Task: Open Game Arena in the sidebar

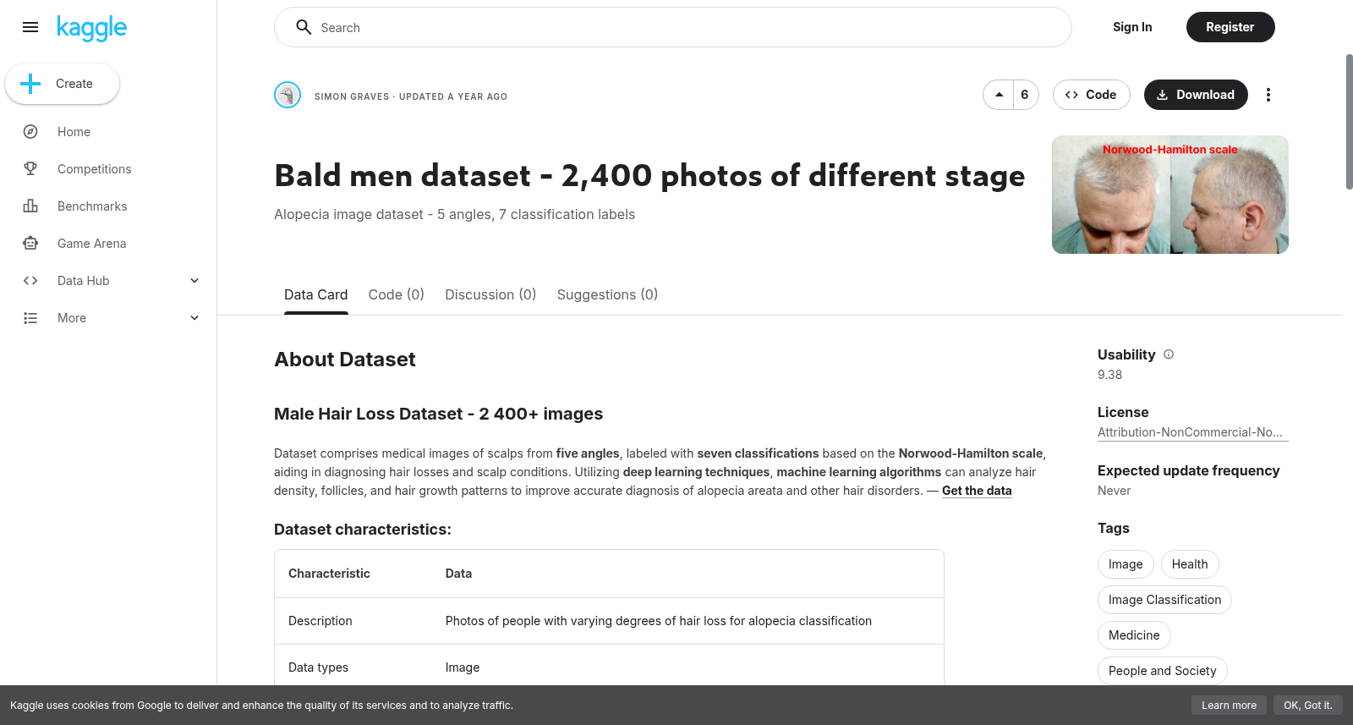Action: (x=91, y=244)
